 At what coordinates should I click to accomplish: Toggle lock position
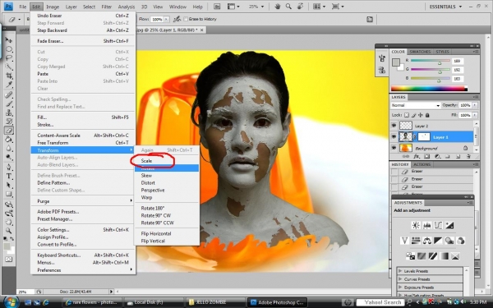coord(421,115)
